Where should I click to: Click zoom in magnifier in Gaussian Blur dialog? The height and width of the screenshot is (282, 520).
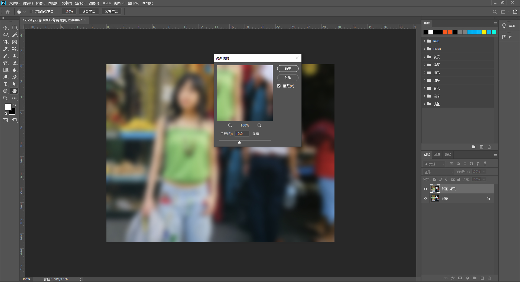pos(259,125)
